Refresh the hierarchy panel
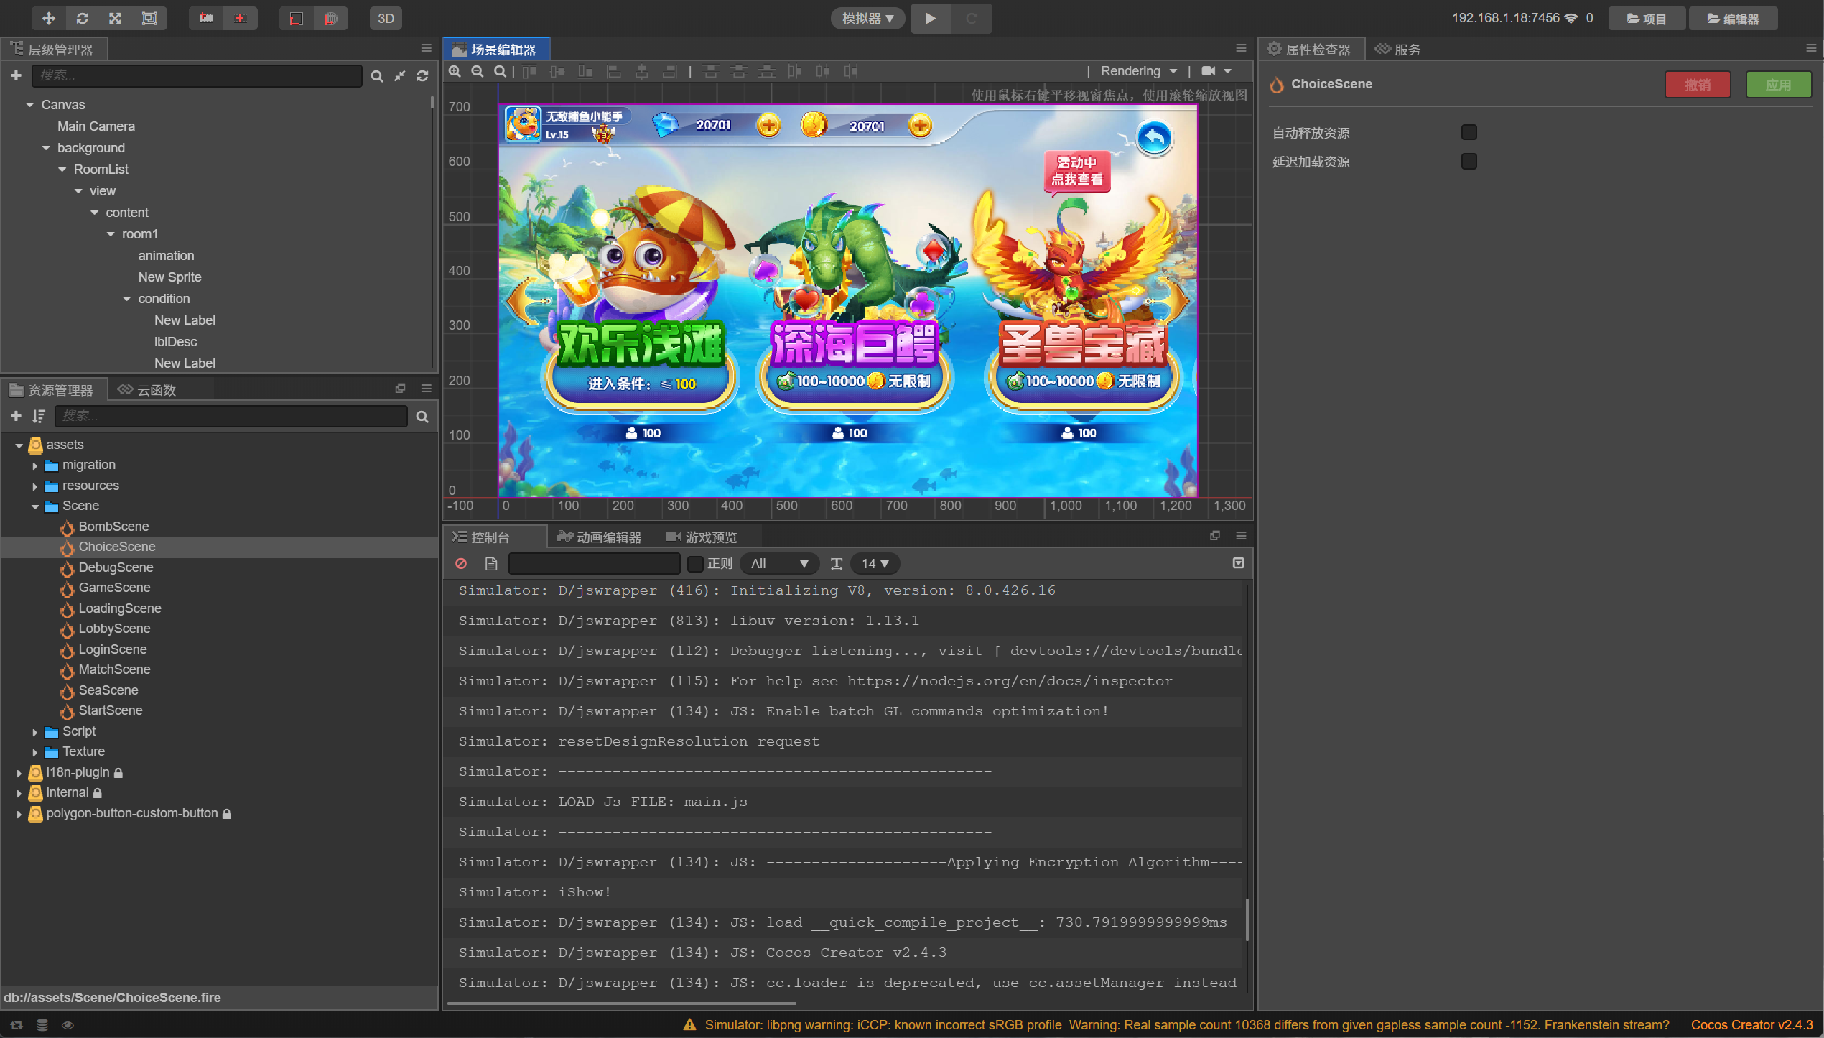The width and height of the screenshot is (1824, 1038). tap(422, 75)
